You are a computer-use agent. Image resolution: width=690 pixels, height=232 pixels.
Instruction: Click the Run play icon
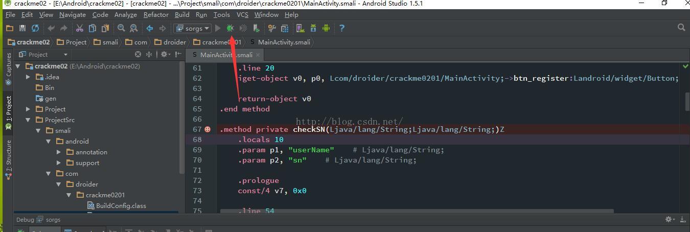point(218,28)
